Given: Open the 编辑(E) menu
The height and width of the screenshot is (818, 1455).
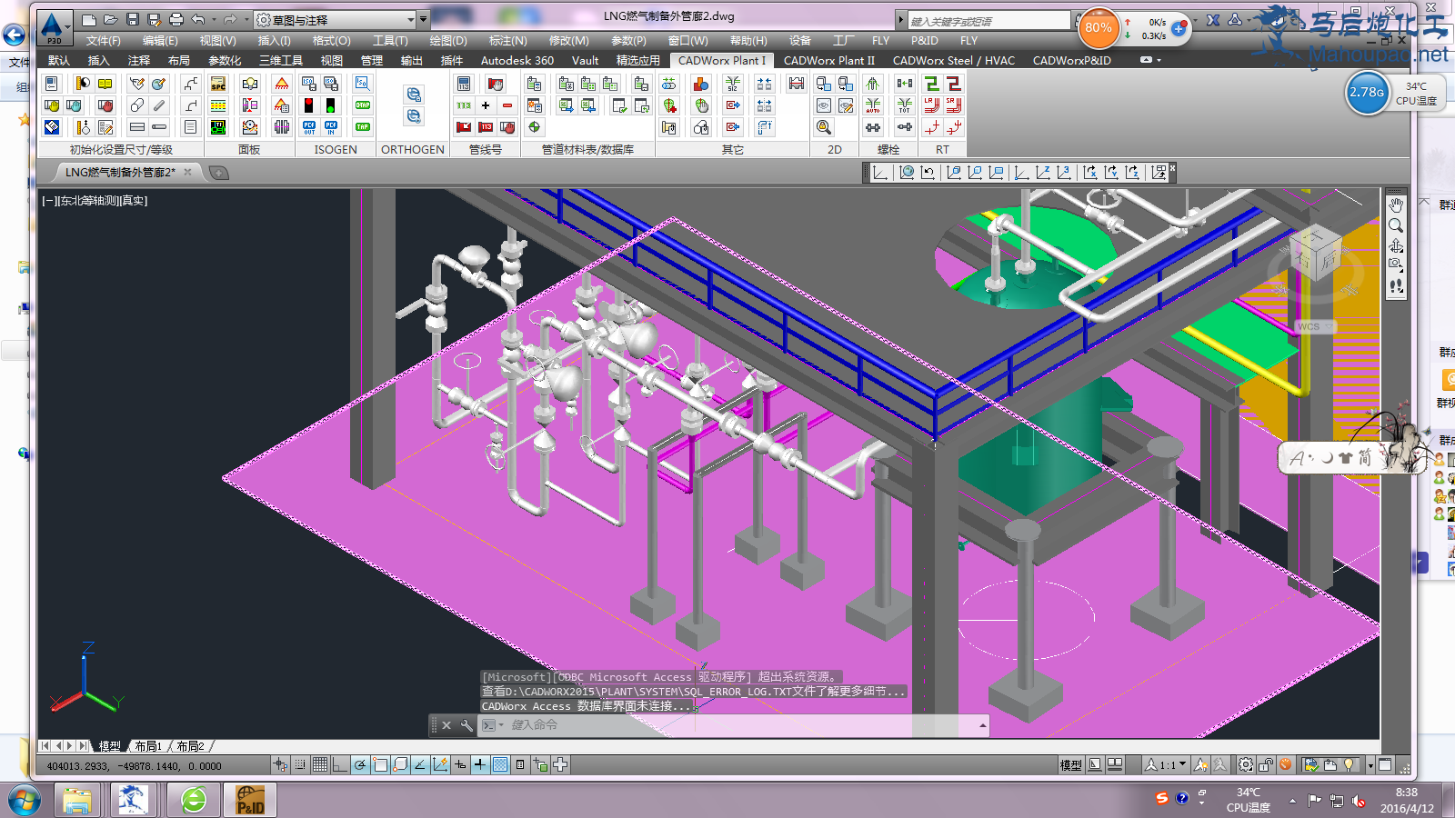Looking at the screenshot, I should pos(160,41).
